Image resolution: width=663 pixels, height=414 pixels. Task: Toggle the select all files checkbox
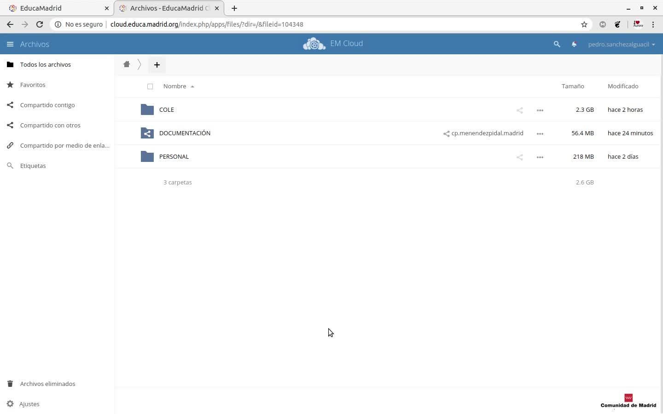coord(150,86)
